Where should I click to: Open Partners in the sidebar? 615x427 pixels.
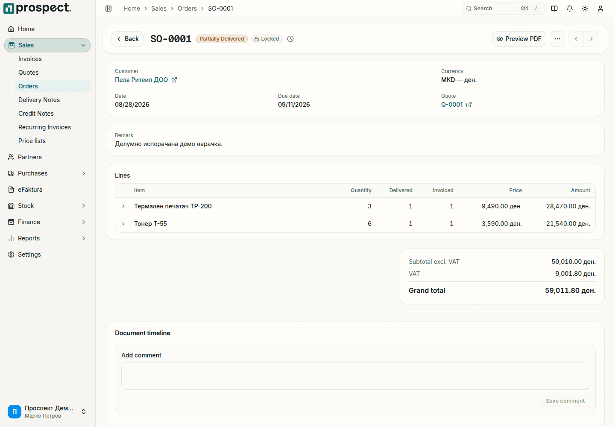47,157
